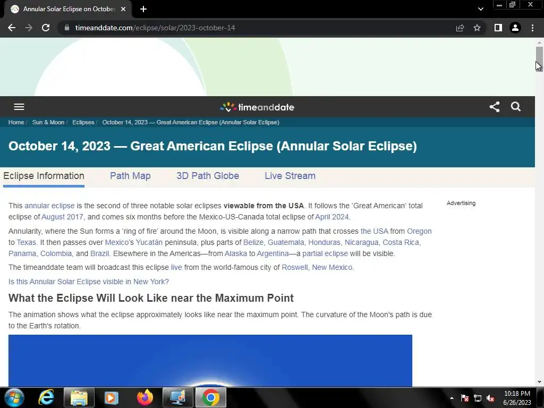Screen dimensions: 544x408
Task: Open Chrome's three-dot menu
Action: [x=532, y=28]
